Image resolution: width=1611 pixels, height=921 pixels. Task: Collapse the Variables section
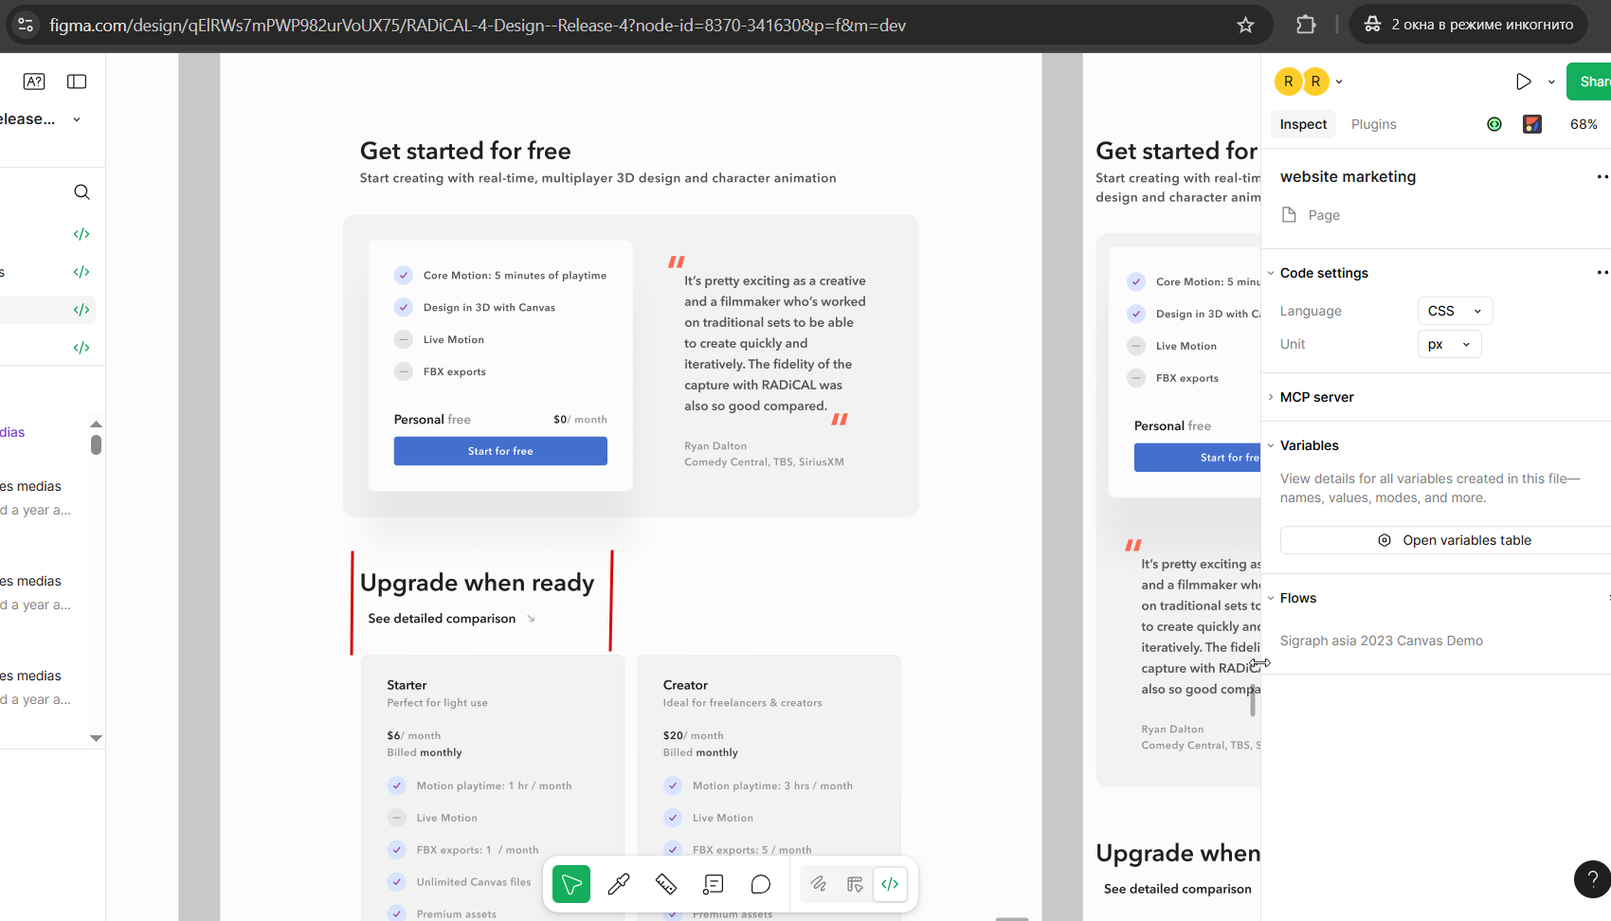point(1271,445)
